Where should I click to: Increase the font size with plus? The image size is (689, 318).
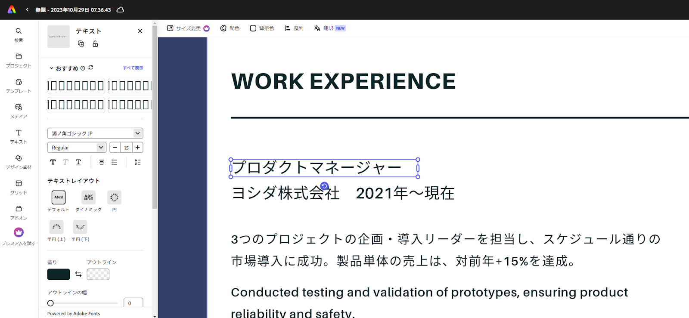[x=138, y=148]
